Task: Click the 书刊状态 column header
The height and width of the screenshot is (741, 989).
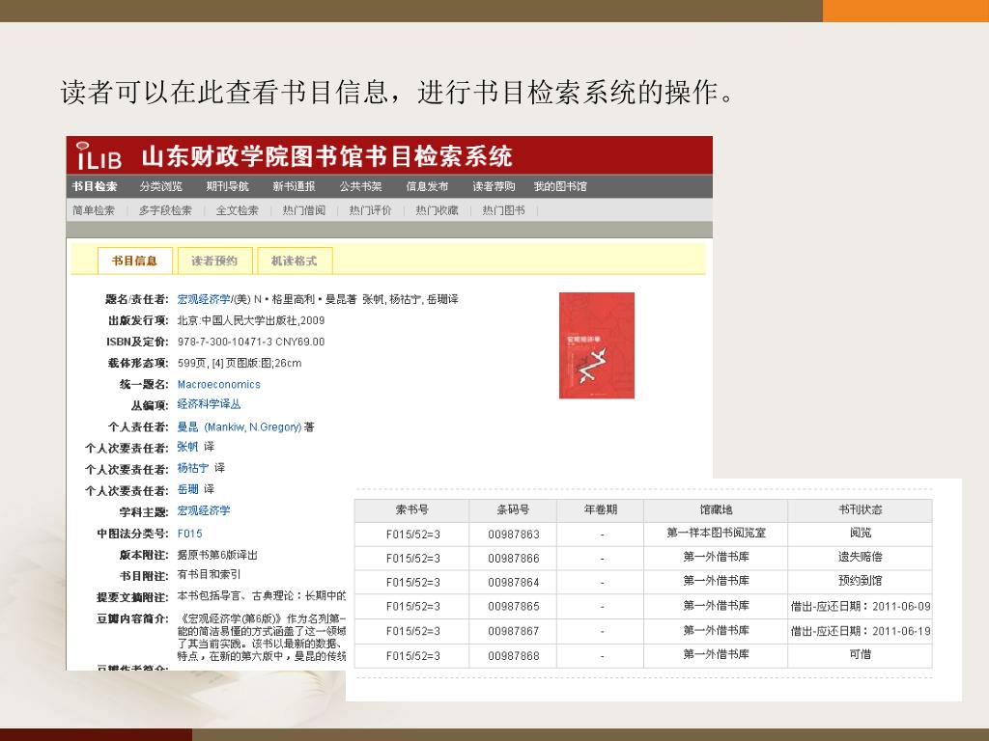Action: coord(860,509)
